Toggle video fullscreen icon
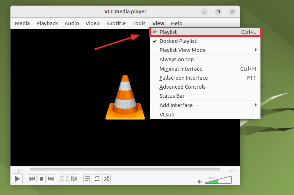 65,179
